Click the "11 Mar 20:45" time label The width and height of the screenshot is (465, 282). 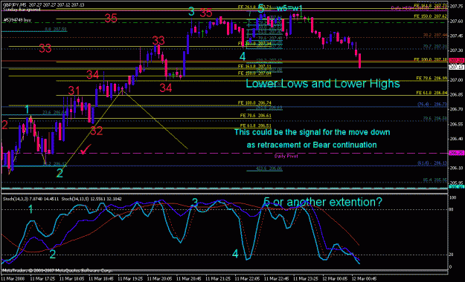click(189, 279)
